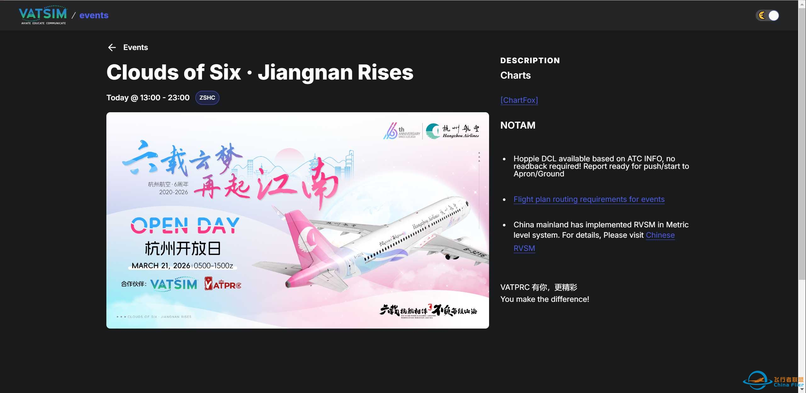Click the scrollbar up arrow

point(802,3)
